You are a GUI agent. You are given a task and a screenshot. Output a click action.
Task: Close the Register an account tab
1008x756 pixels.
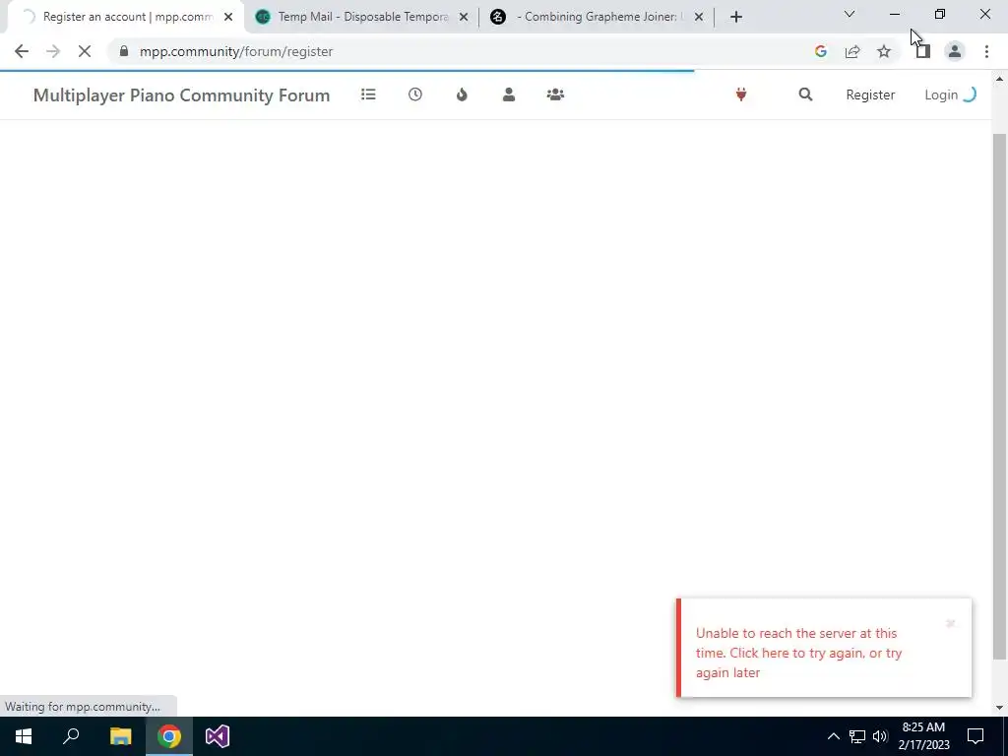[x=228, y=17]
